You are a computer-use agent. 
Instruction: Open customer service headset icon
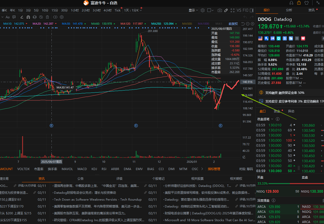coord(291,3)
